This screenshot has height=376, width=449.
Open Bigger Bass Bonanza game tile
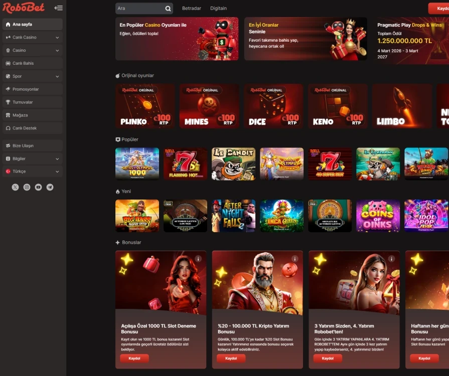click(426, 164)
